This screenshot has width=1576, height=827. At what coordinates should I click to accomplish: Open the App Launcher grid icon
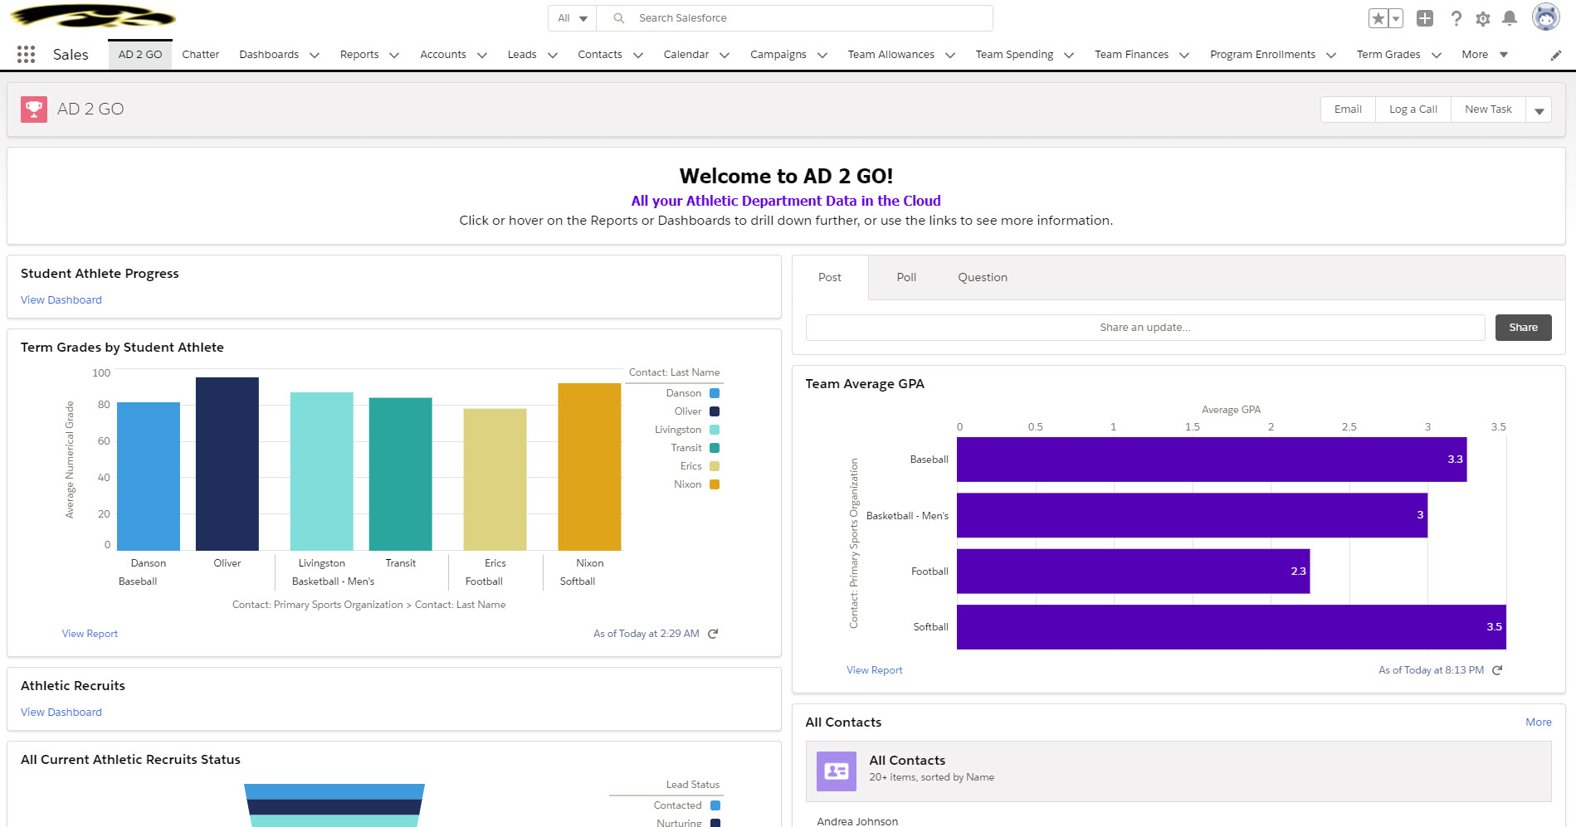(26, 55)
